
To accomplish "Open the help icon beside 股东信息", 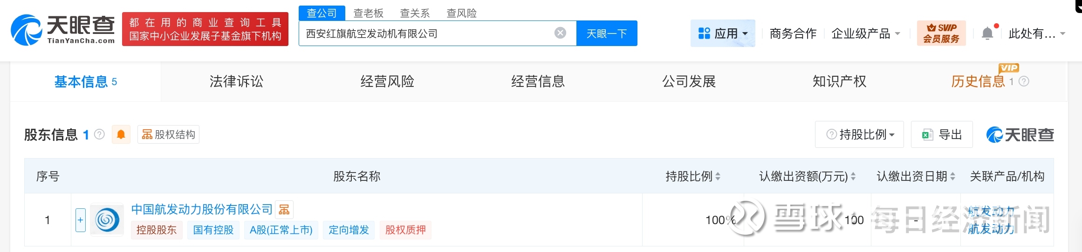I will pyautogui.click(x=99, y=134).
